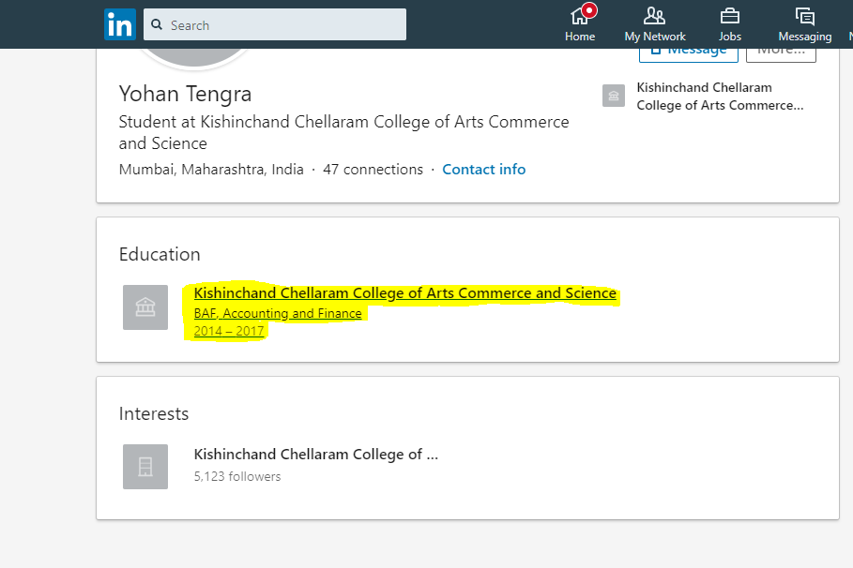Image resolution: width=853 pixels, height=568 pixels.
Task: Go to the Jobs navigation item
Action: coord(729,24)
